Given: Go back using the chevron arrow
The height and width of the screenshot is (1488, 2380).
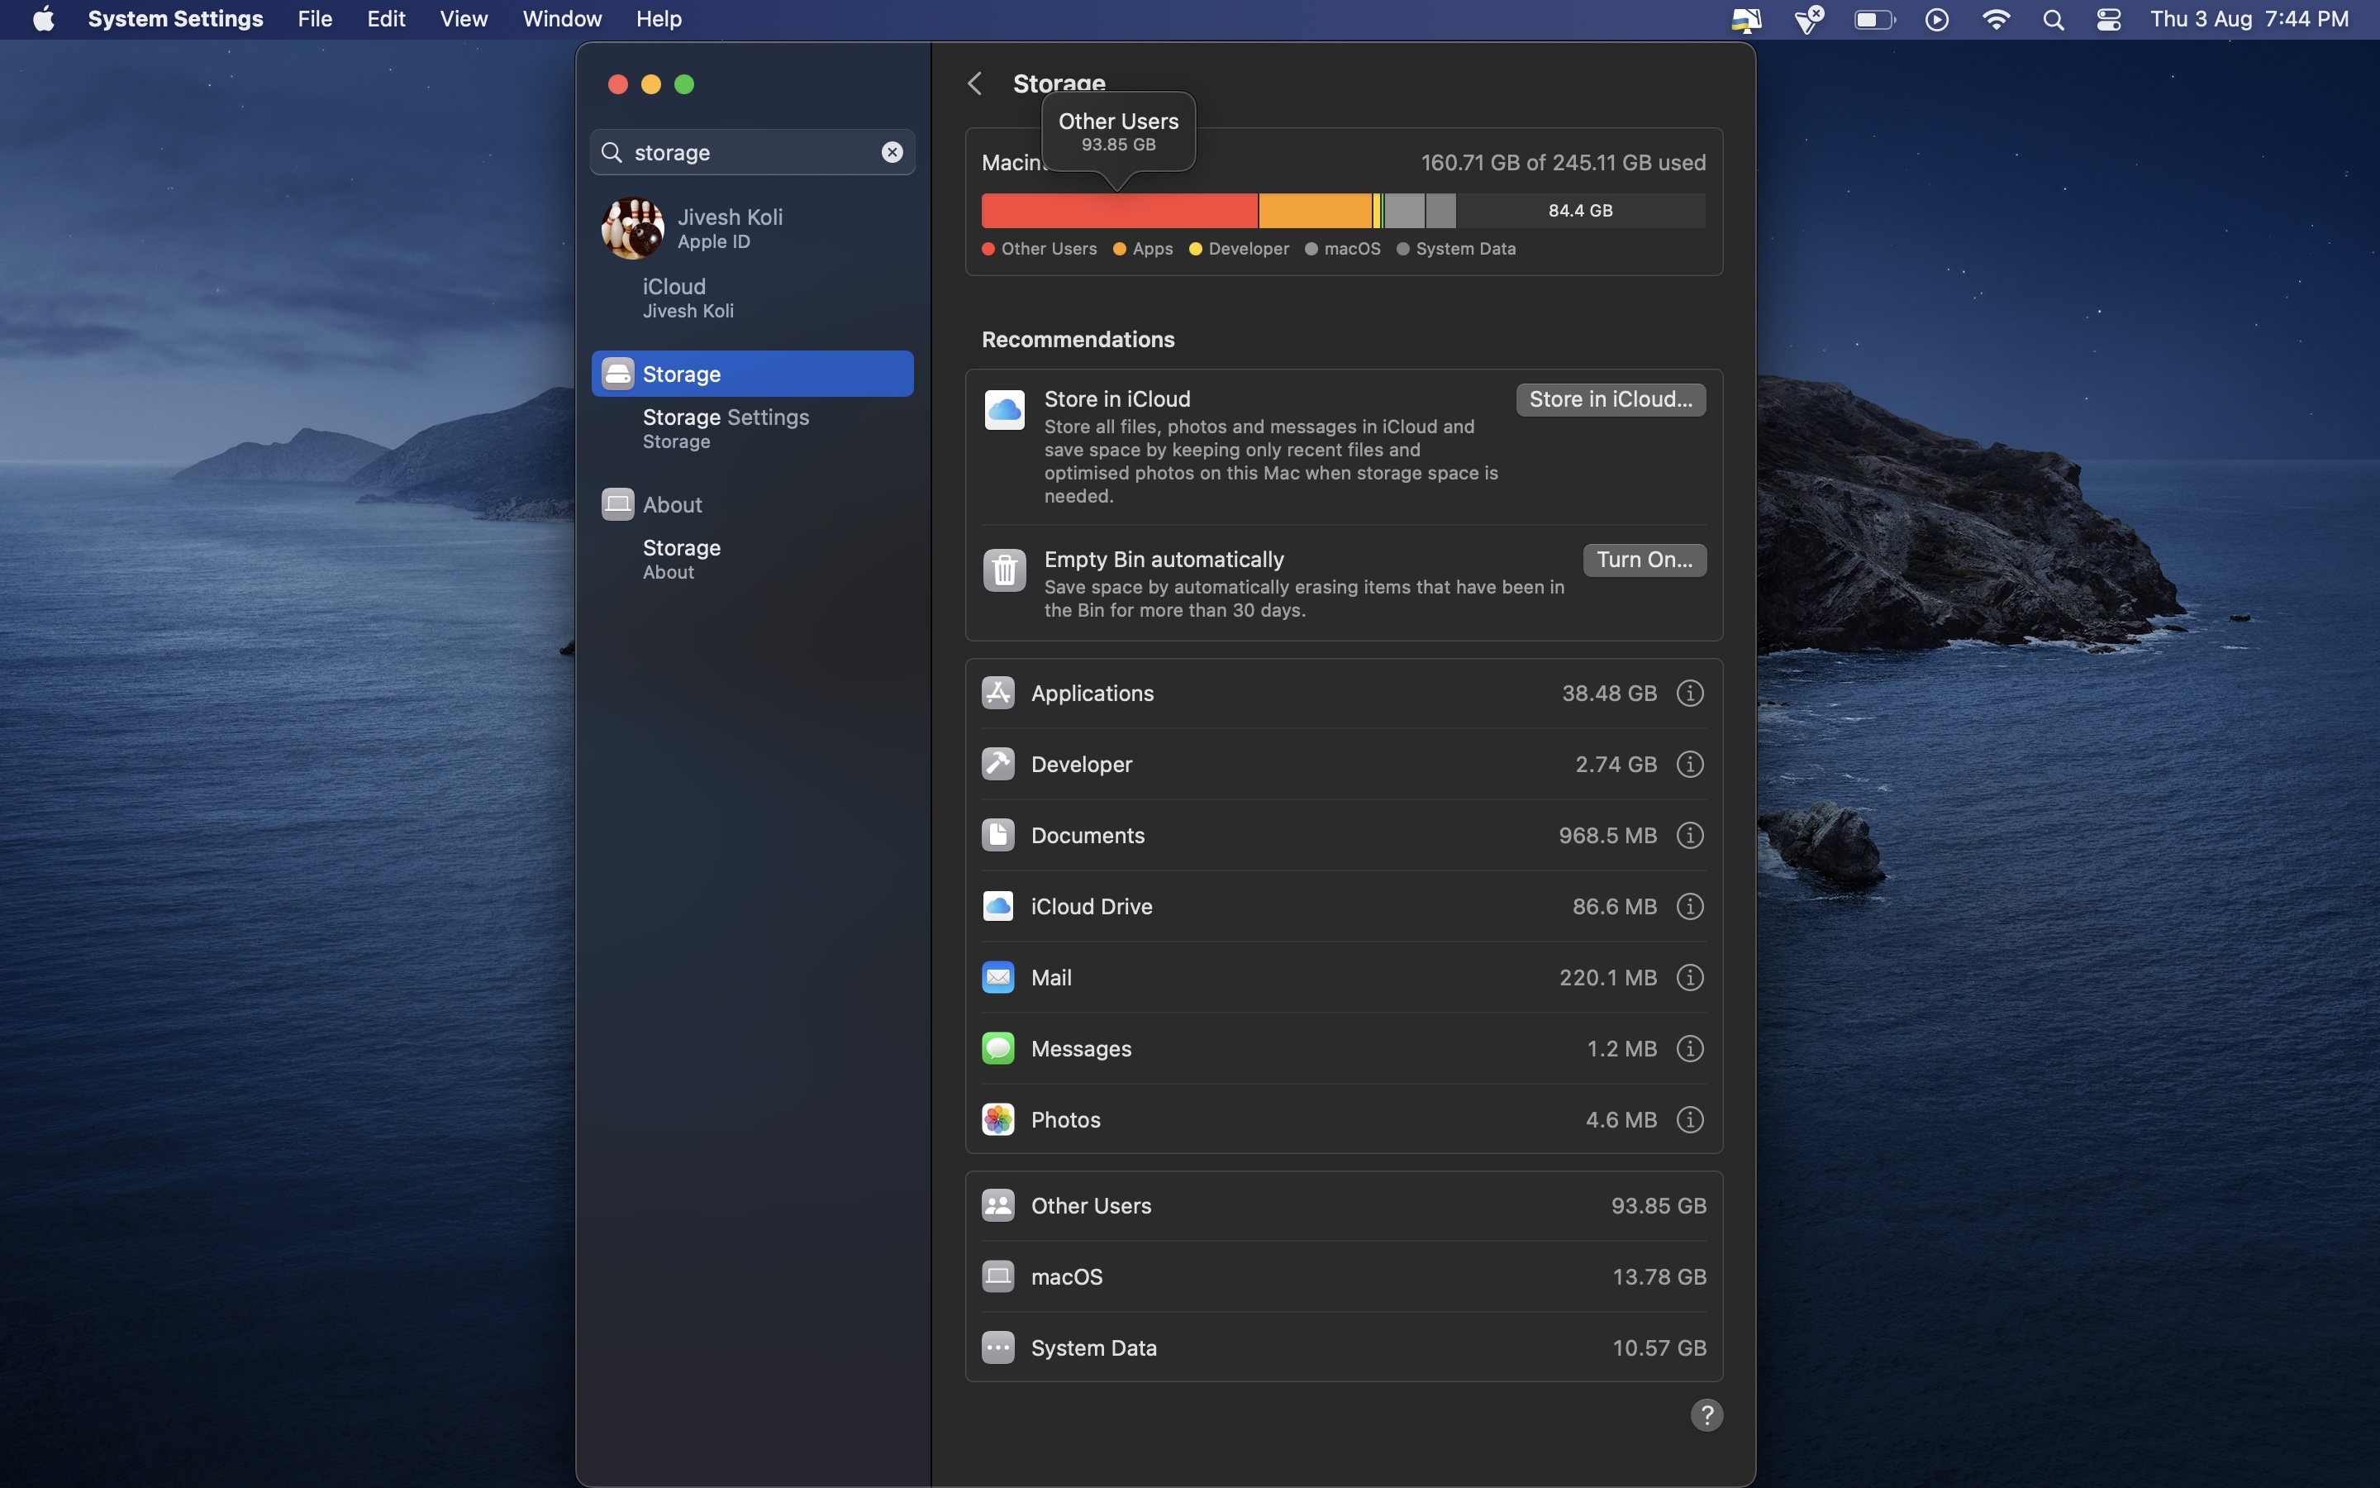Looking at the screenshot, I should click(x=974, y=83).
